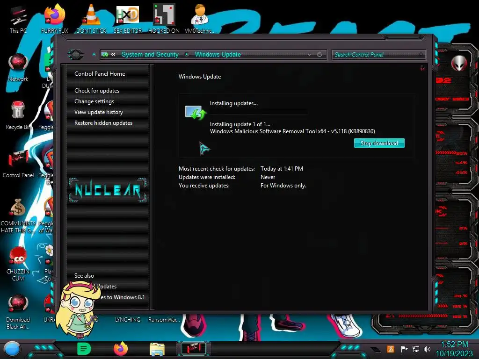
Task: Select System and Security breadcrumb
Action: point(150,54)
